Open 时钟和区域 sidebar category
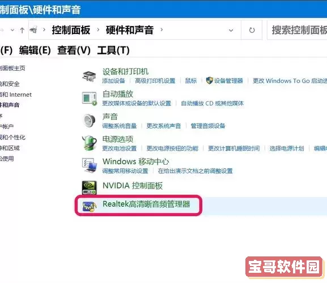327x283 pixels. pyautogui.click(x=10, y=148)
